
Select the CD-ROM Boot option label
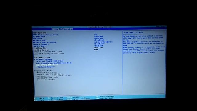pos(39,37)
